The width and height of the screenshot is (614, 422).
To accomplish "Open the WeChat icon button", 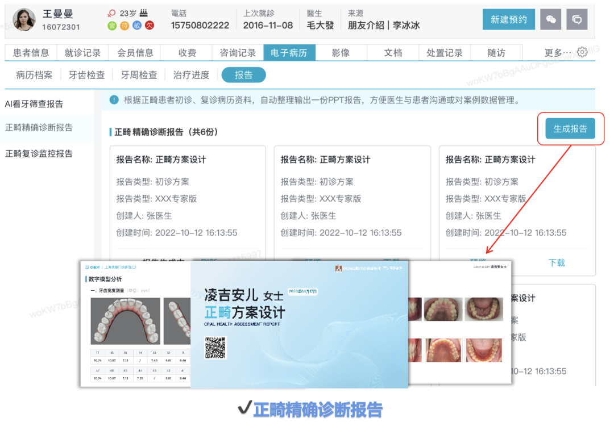I will 550,19.
